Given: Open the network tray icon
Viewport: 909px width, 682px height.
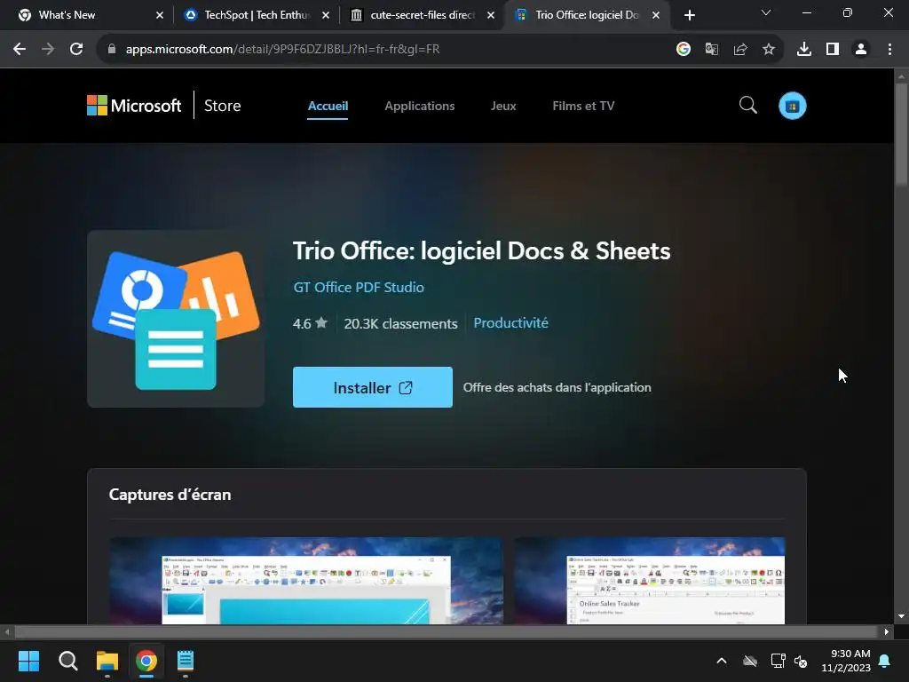Looking at the screenshot, I should pos(778,661).
